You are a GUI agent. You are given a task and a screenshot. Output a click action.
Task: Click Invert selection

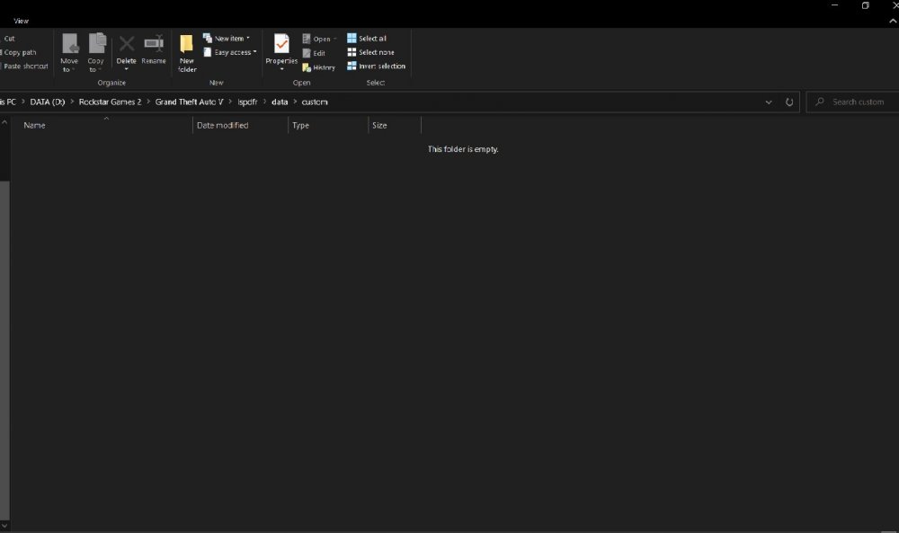click(x=376, y=66)
